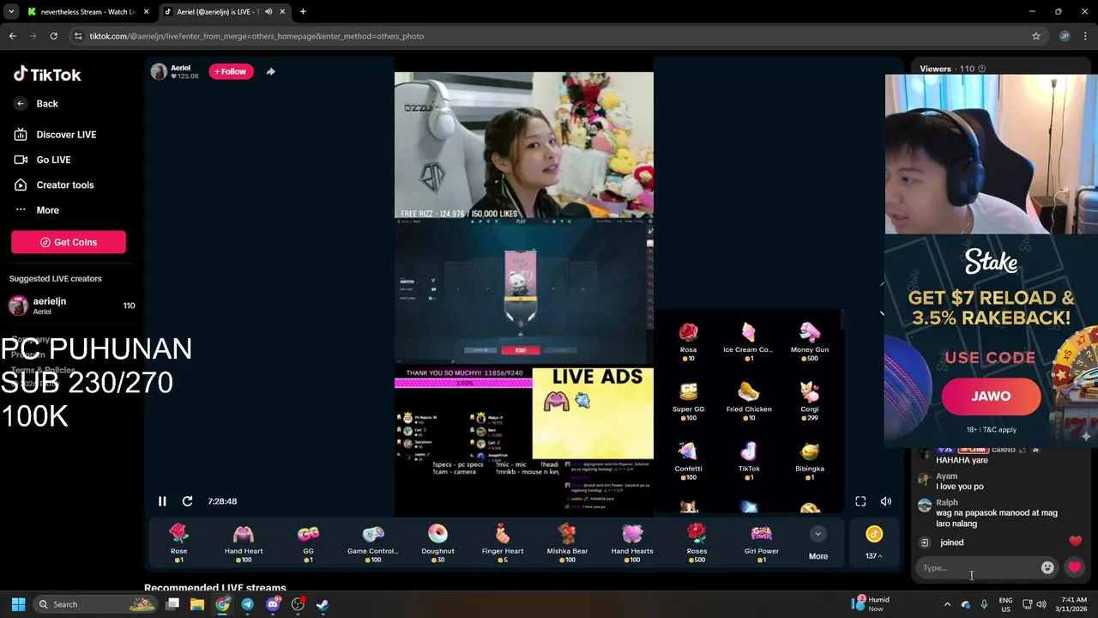
Task: Click the chat Type... input field
Action: click(978, 568)
